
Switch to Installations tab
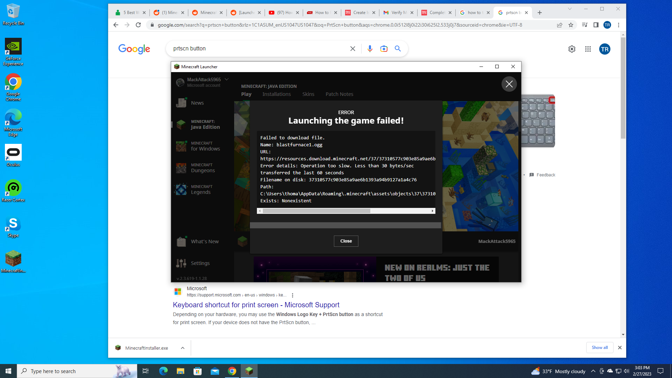[x=276, y=94]
